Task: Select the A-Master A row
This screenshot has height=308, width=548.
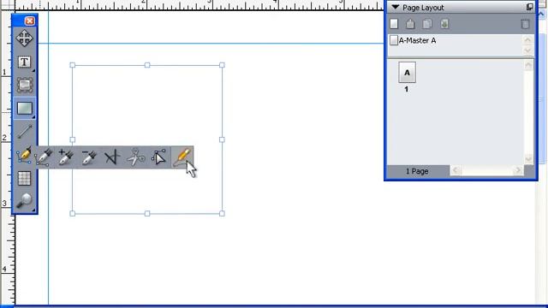Action: [455, 40]
